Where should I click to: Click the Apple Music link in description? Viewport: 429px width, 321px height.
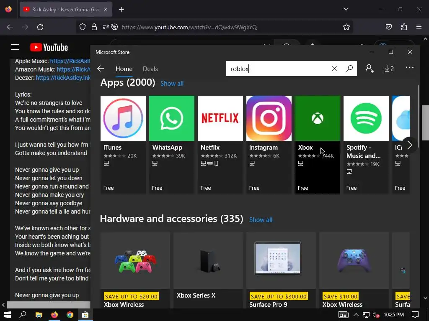coord(70,61)
